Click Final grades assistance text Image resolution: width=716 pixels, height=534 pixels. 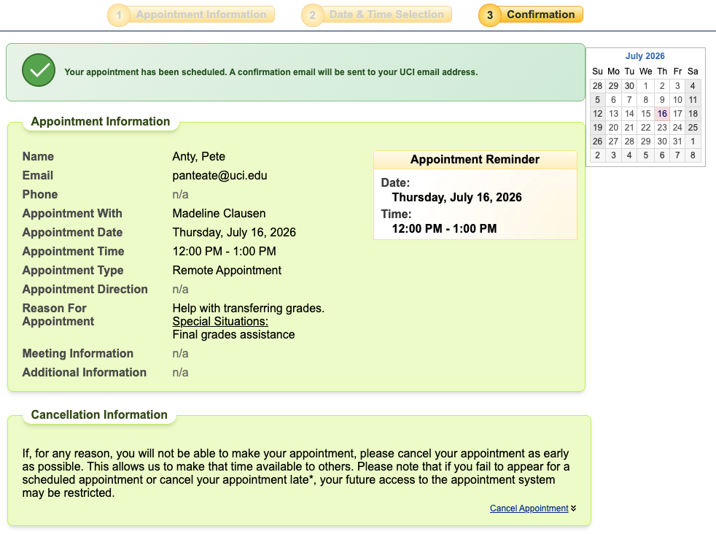(x=233, y=335)
